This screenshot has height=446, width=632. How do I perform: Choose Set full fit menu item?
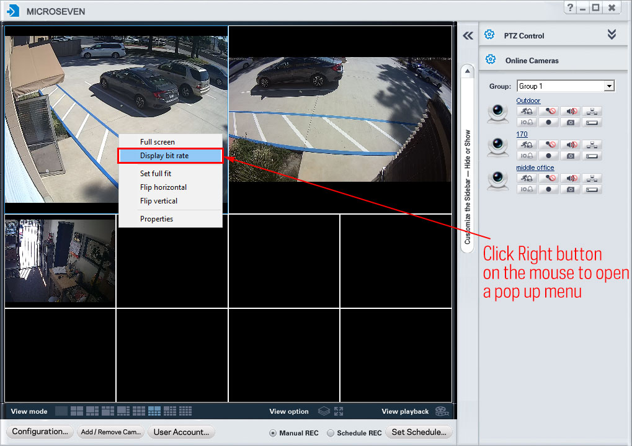tap(170, 174)
